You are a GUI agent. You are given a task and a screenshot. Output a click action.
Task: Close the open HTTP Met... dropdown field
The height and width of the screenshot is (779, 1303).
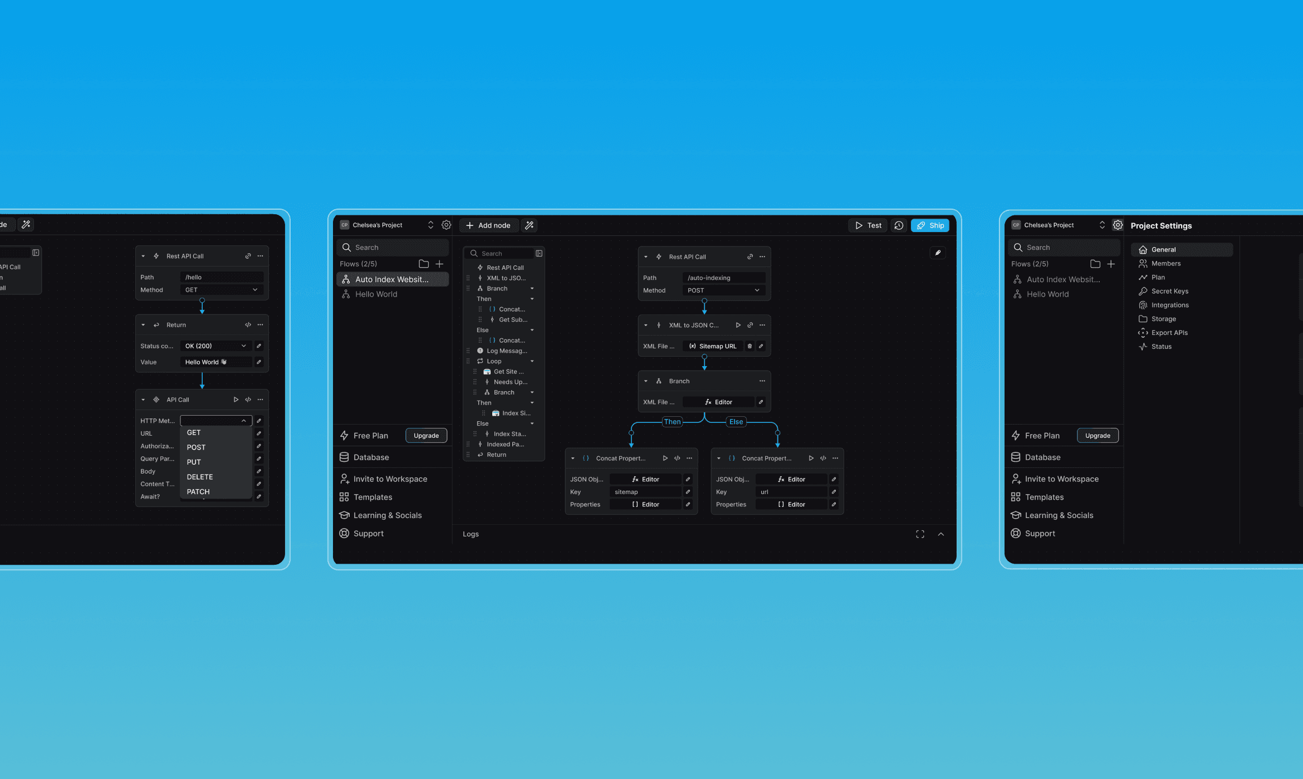coord(216,421)
